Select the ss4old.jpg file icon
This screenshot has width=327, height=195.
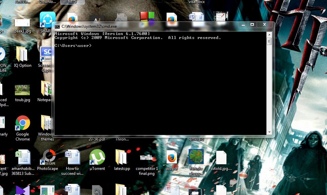pyautogui.click(x=221, y=160)
